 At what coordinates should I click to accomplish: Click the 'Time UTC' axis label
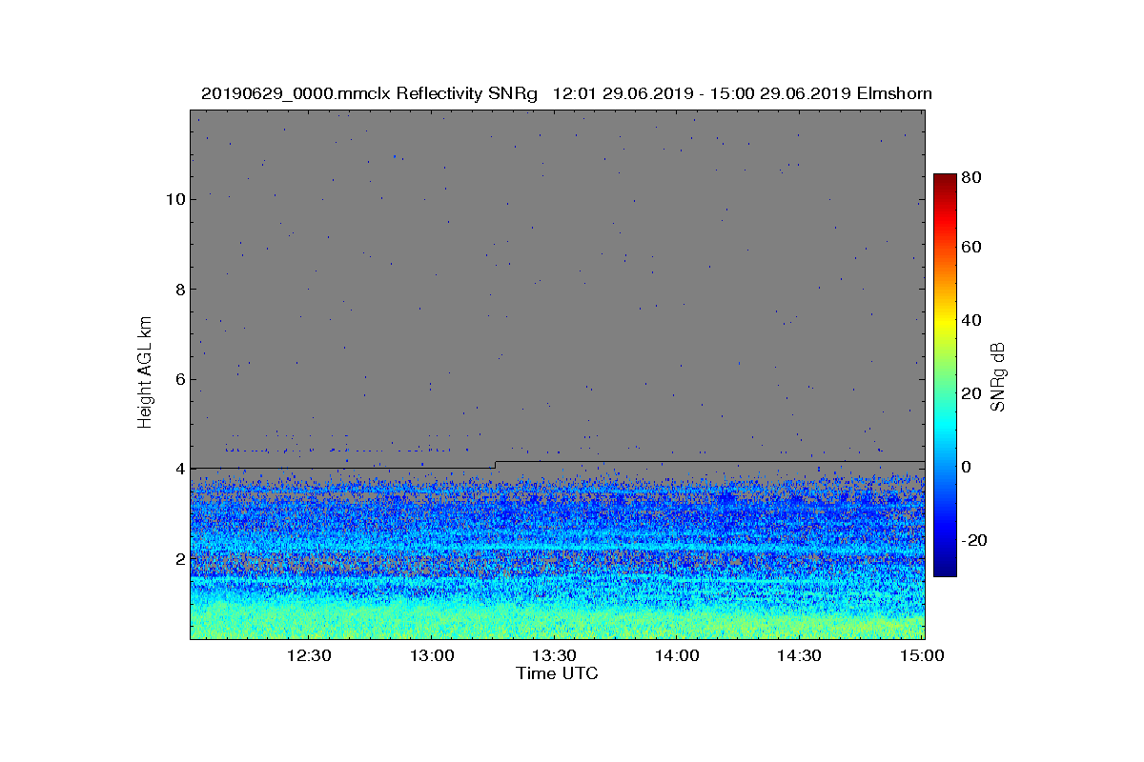(x=558, y=673)
